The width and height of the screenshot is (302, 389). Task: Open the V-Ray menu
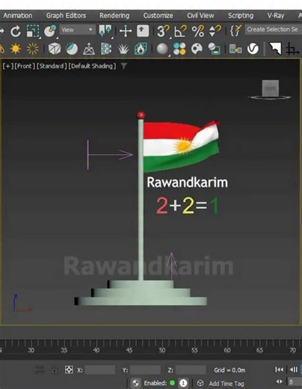[276, 16]
